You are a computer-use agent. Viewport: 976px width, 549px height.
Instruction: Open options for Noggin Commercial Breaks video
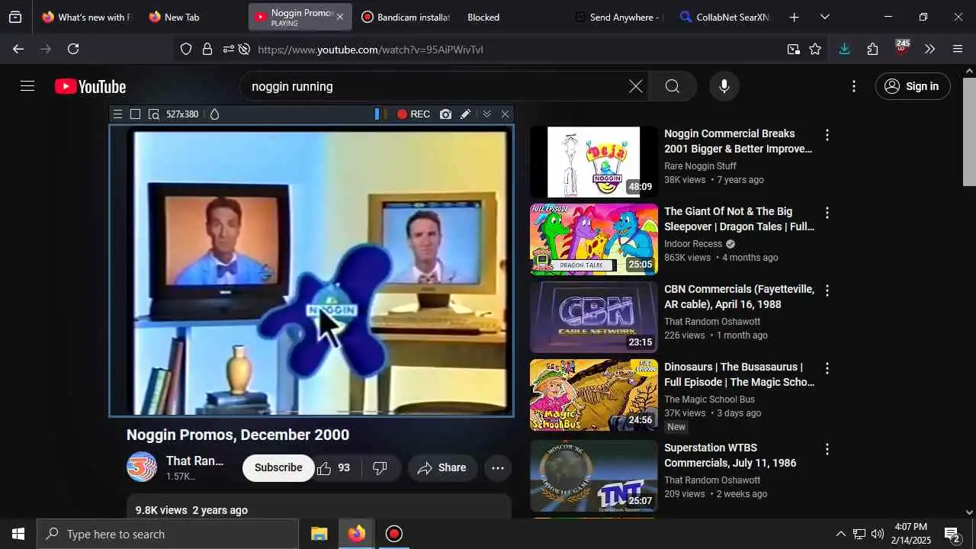coord(827,135)
